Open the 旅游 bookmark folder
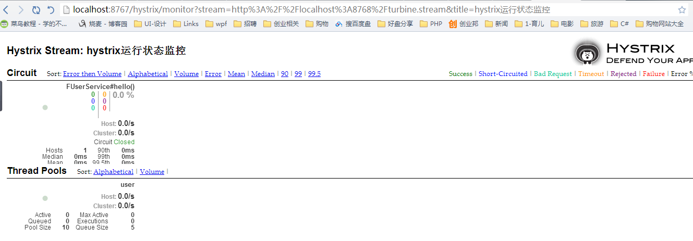Image resolution: width=693 pixels, height=241 pixels. [592, 23]
